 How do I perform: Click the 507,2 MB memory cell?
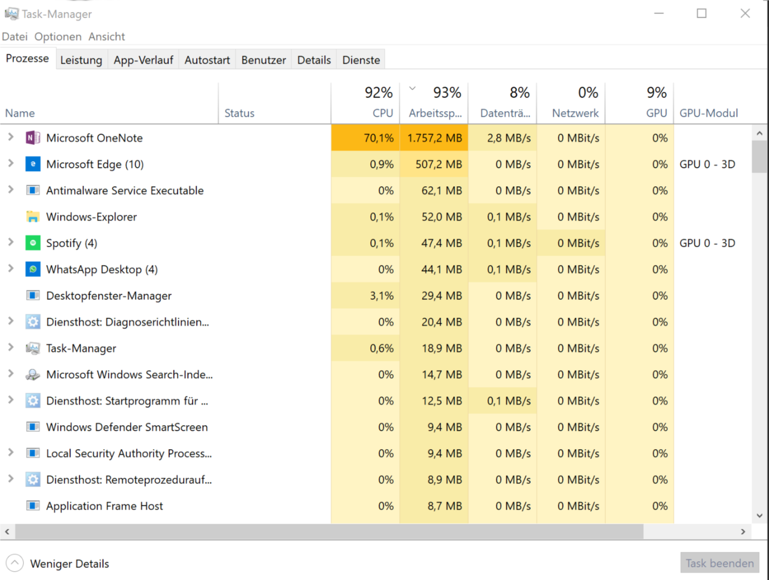click(x=434, y=164)
